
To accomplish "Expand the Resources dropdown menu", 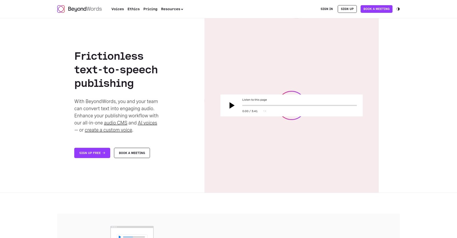I will pyautogui.click(x=171, y=9).
